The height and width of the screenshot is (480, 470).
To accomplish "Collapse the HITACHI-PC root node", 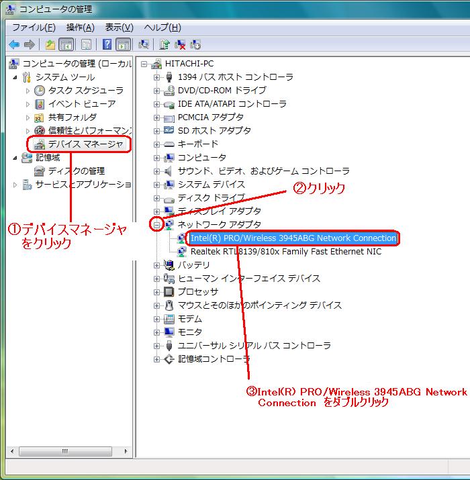I will 144,64.
